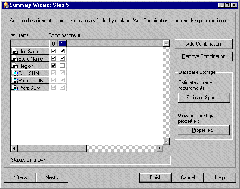Click the Region item icon
This screenshot has height=189, width=240.
(x=15, y=66)
